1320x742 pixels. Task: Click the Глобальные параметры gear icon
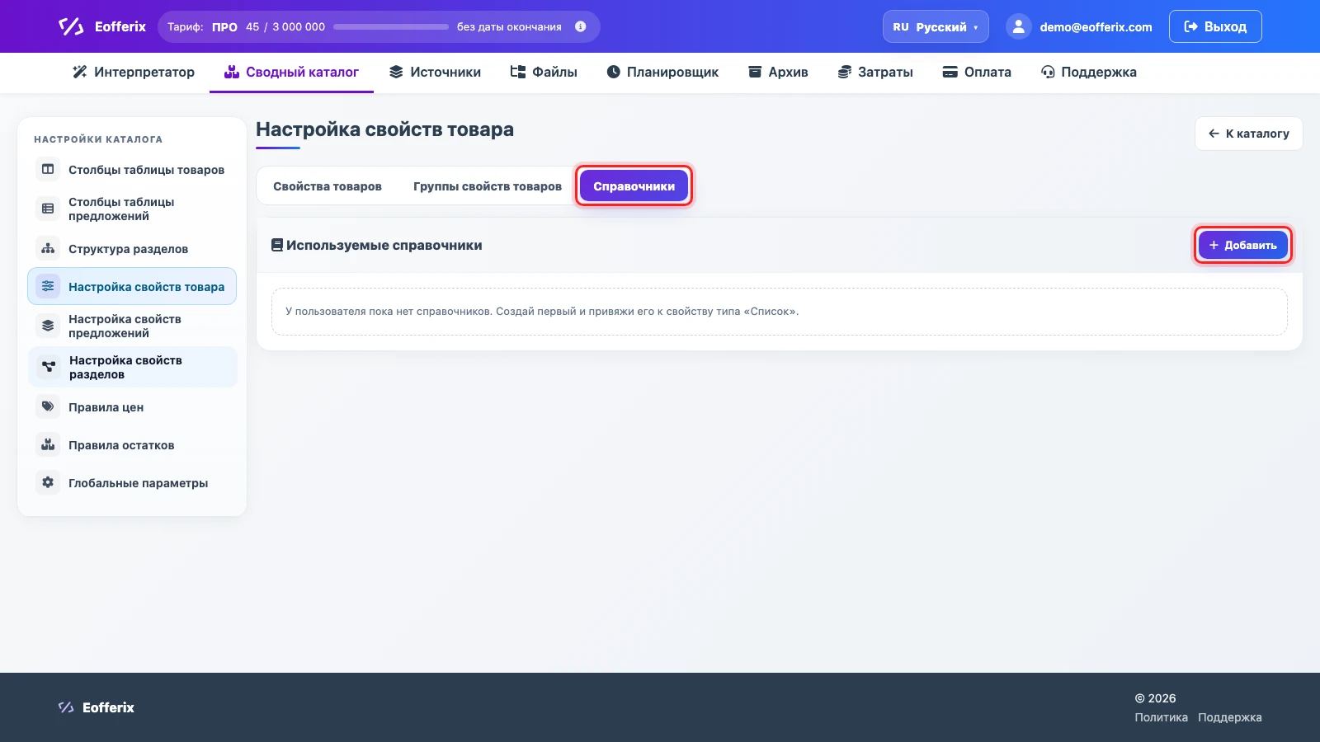pos(48,482)
